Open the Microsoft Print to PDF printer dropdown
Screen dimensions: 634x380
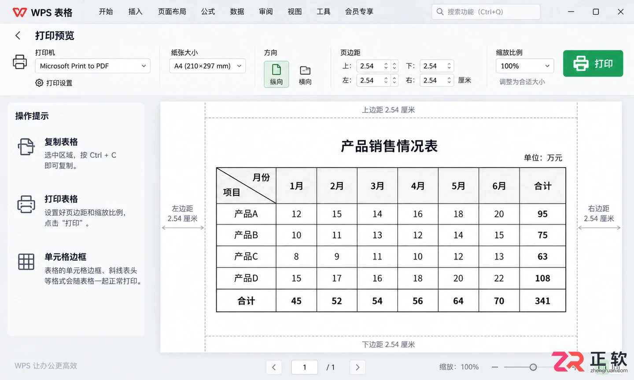pyautogui.click(x=93, y=66)
